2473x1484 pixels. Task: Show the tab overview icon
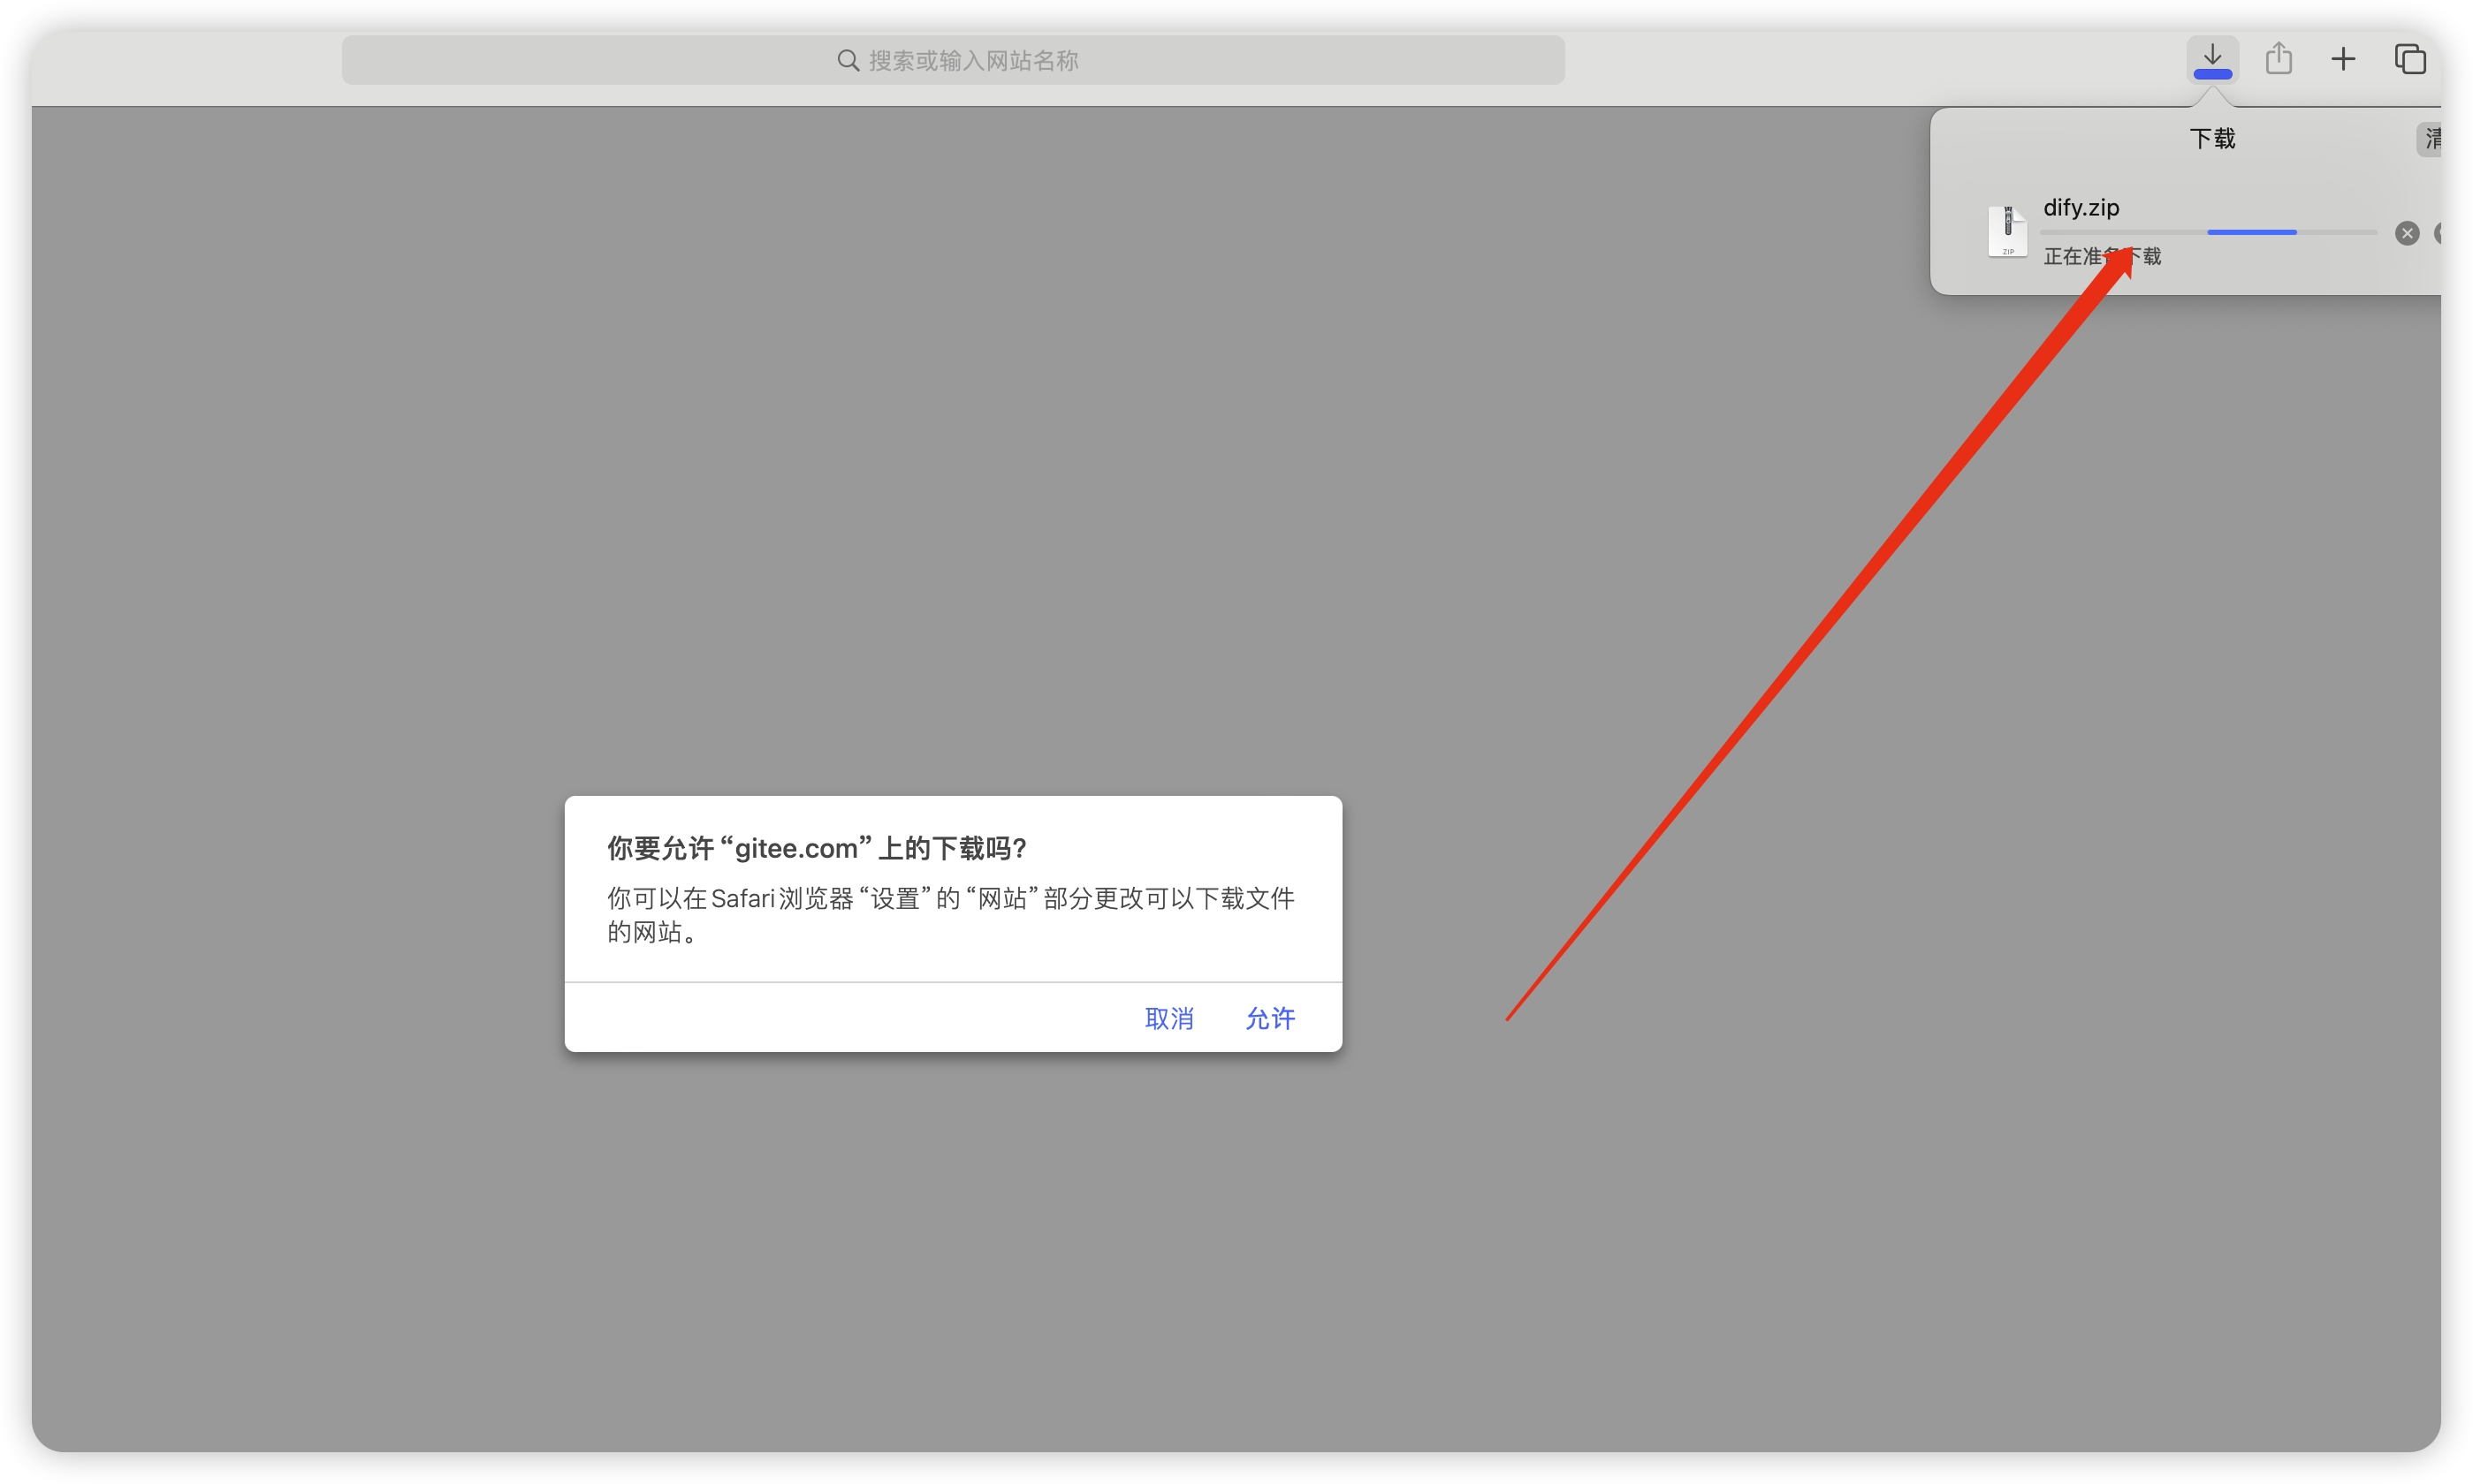2409,60
